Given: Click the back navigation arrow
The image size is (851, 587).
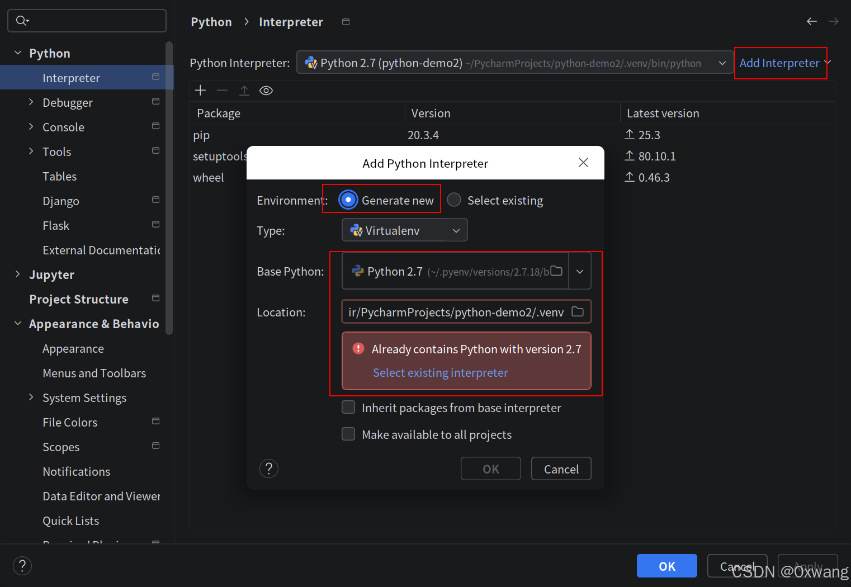Looking at the screenshot, I should (812, 21).
